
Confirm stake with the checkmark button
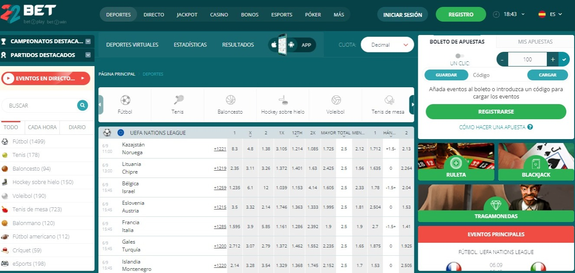564,59
